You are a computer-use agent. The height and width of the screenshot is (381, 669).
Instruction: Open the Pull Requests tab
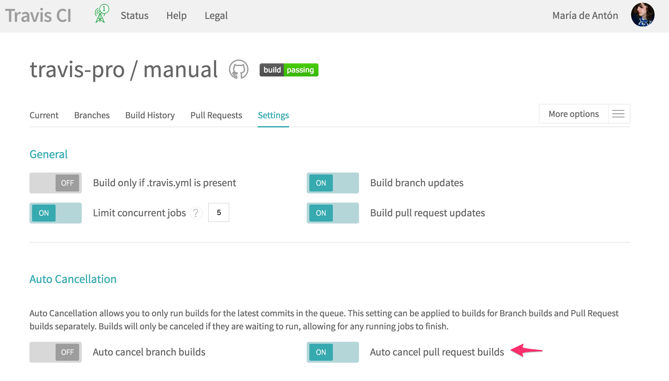(216, 115)
